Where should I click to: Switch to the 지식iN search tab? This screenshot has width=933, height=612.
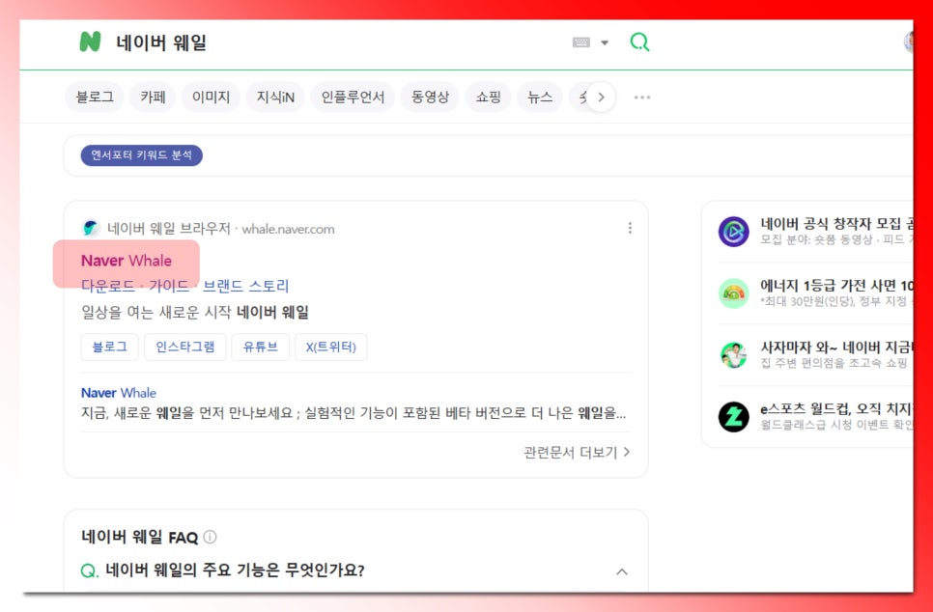275,97
